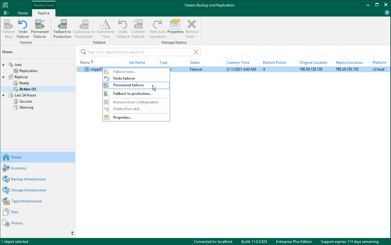Image resolution: width=391 pixels, height=245 pixels.
Task: Expand the vApp07 replica row
Action: pos(79,69)
